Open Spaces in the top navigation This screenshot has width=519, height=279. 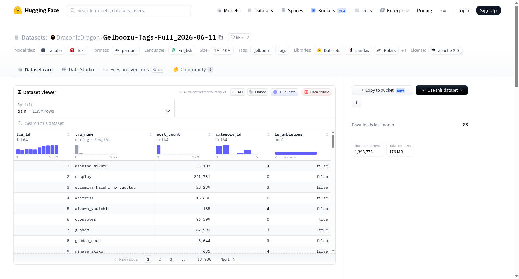292,10
